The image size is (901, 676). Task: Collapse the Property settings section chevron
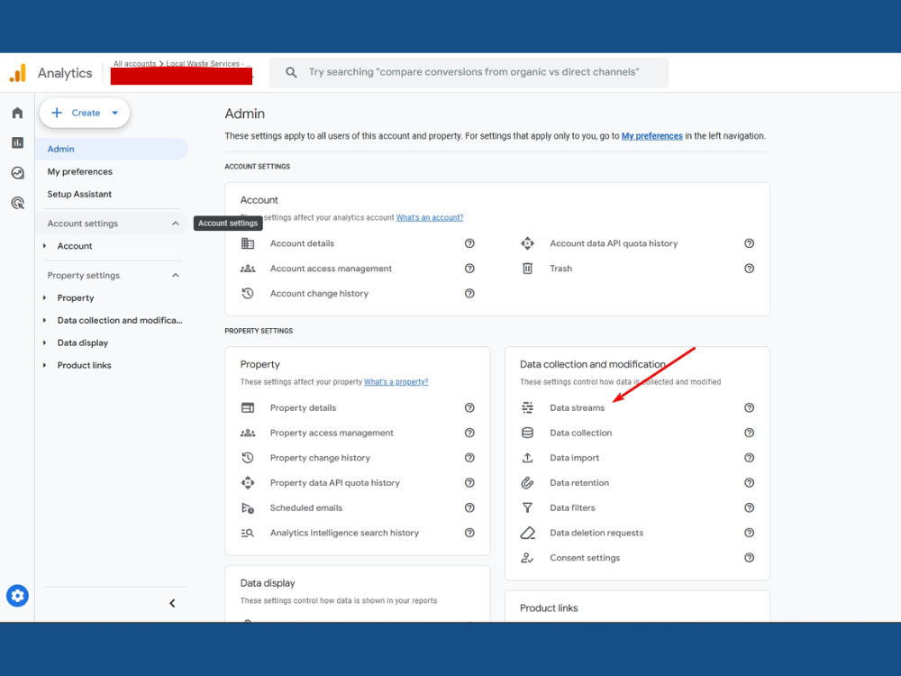click(x=176, y=275)
